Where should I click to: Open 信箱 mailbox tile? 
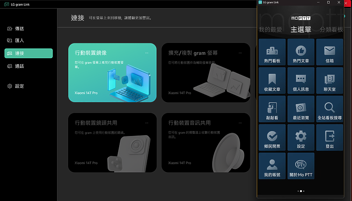[329, 52]
